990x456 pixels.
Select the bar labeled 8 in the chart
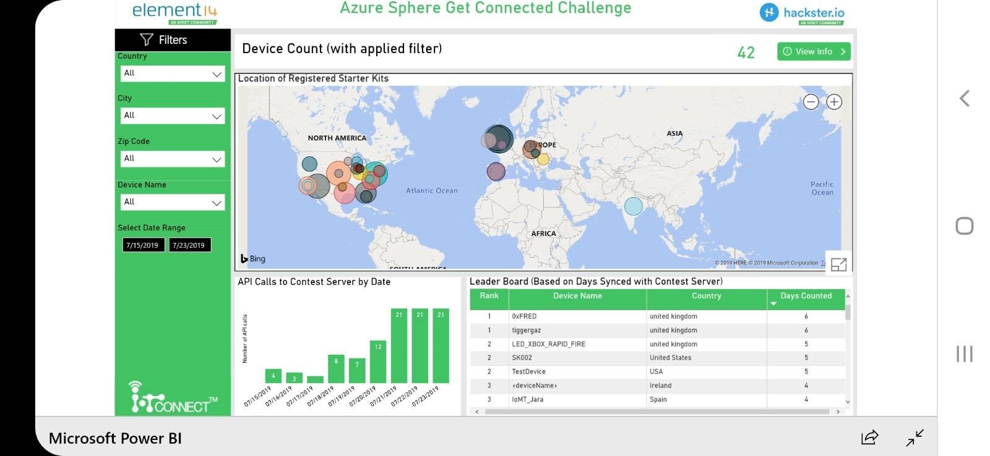tap(336, 369)
